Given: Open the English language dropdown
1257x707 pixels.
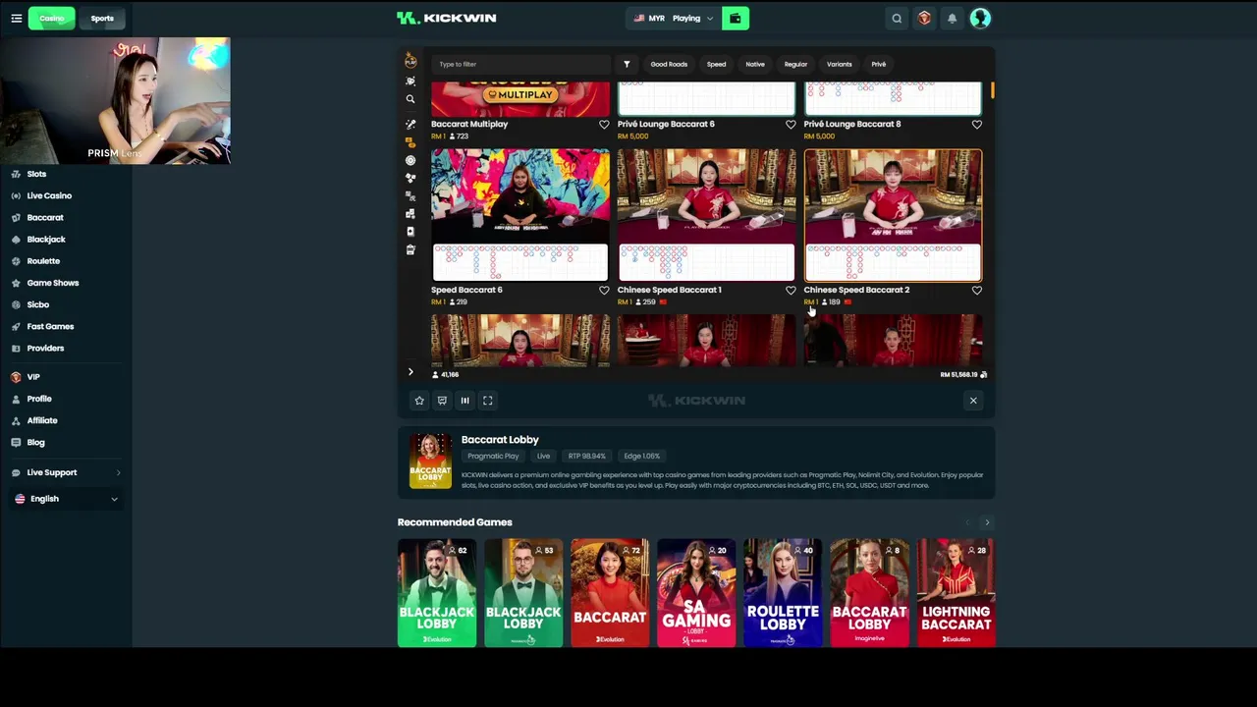Looking at the screenshot, I should (x=66, y=499).
